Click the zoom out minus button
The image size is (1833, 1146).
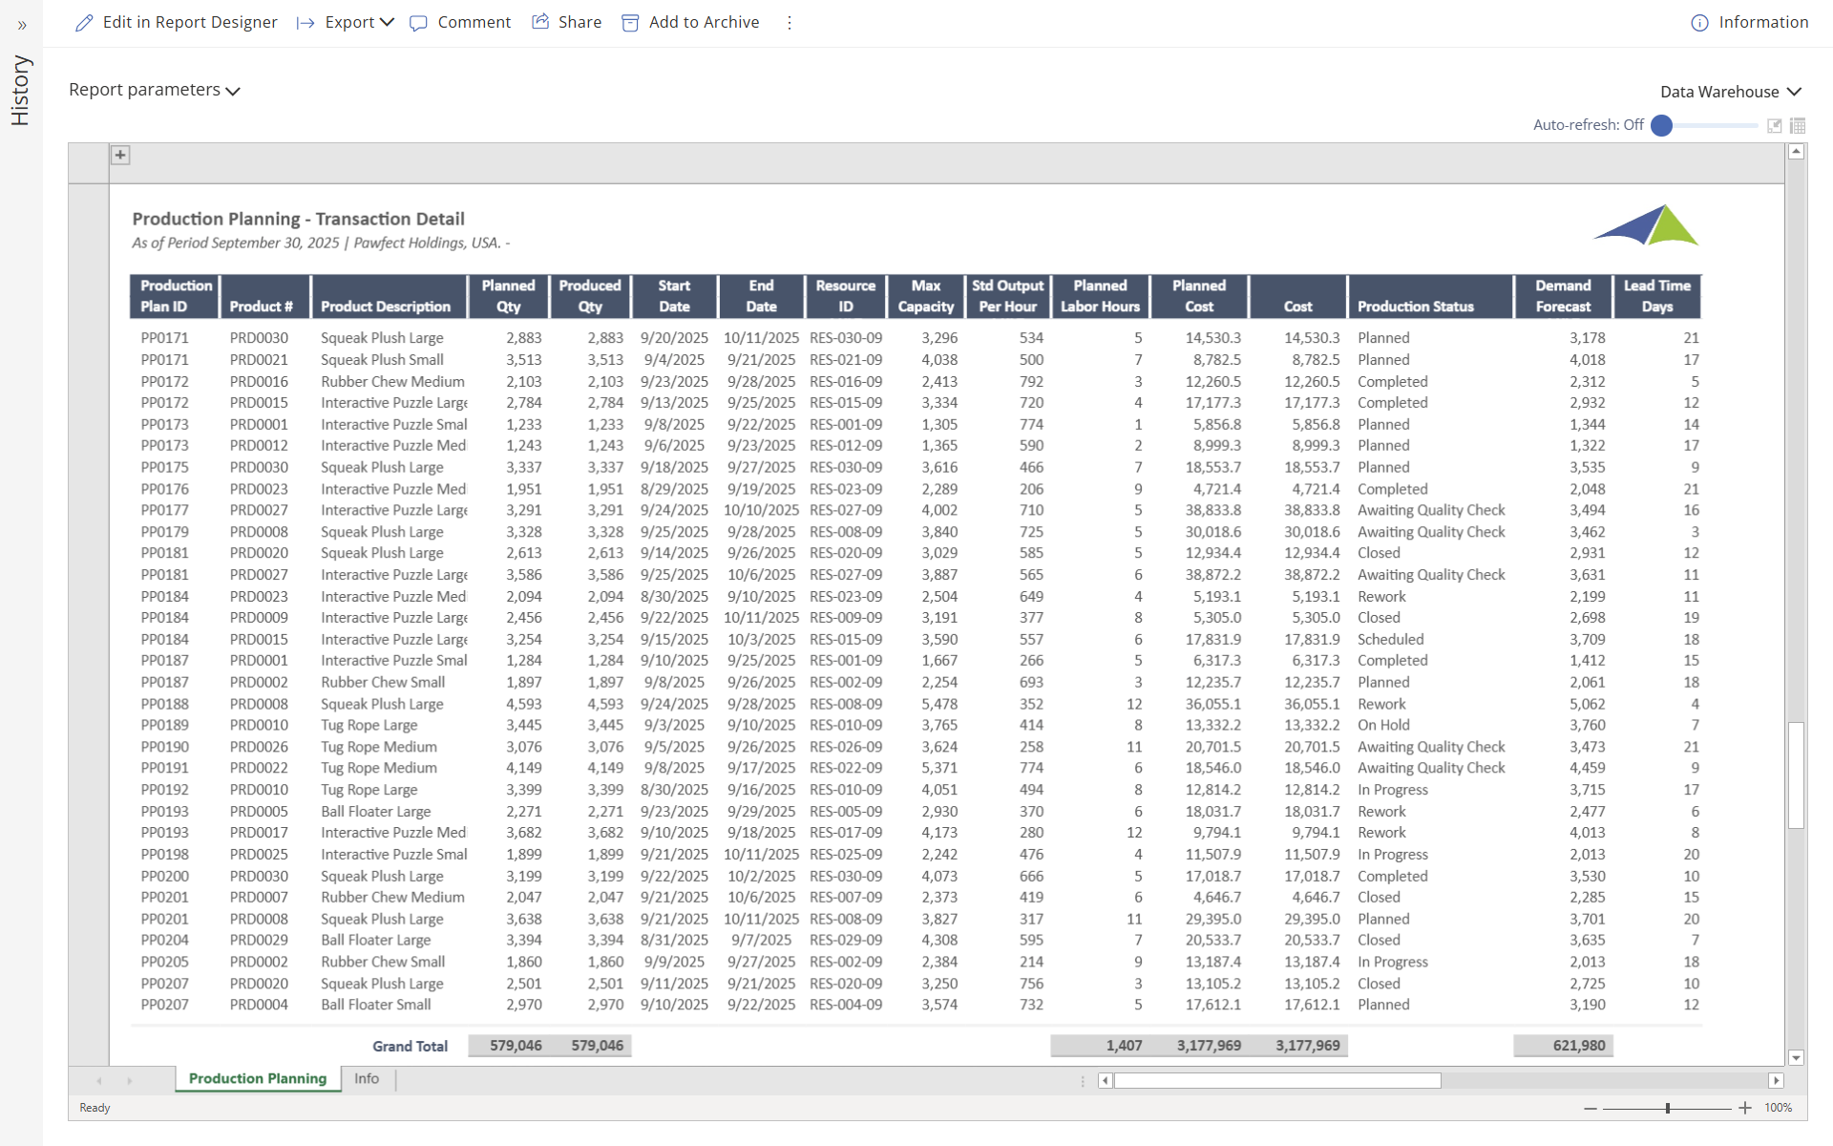[x=1590, y=1108]
